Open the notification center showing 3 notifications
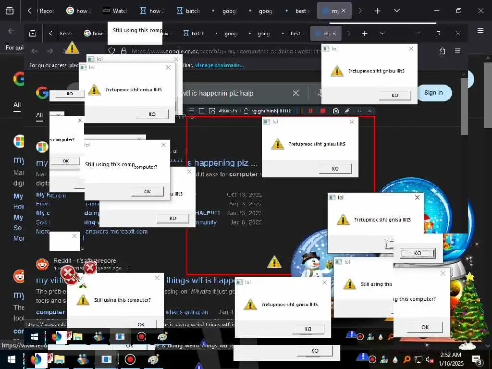 coord(477,359)
